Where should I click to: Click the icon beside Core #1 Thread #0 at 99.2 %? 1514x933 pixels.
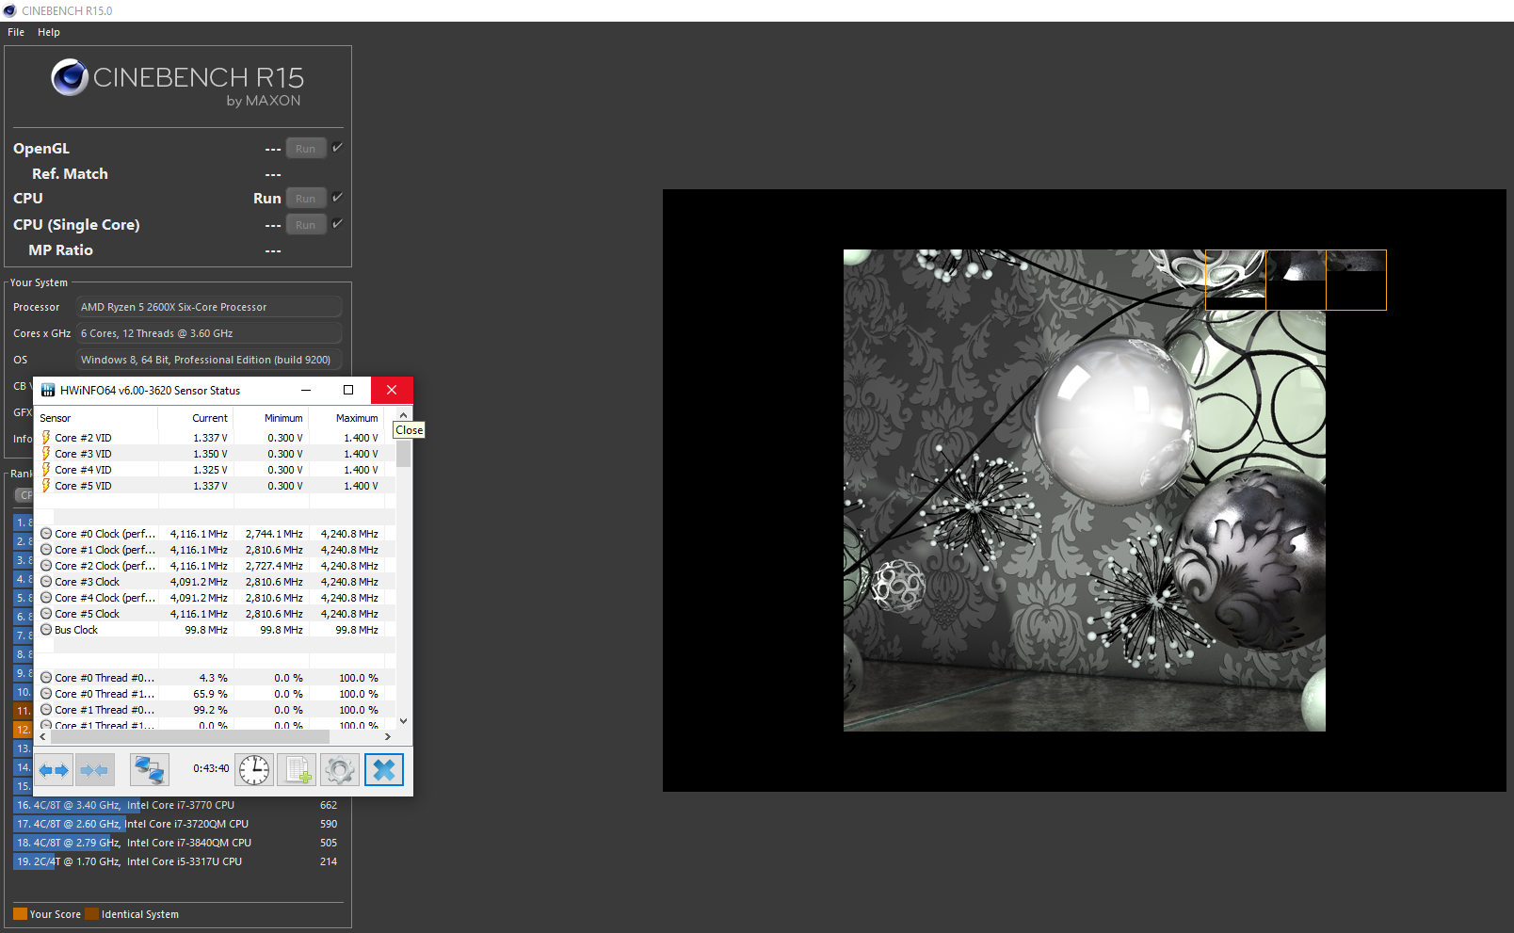pos(46,710)
